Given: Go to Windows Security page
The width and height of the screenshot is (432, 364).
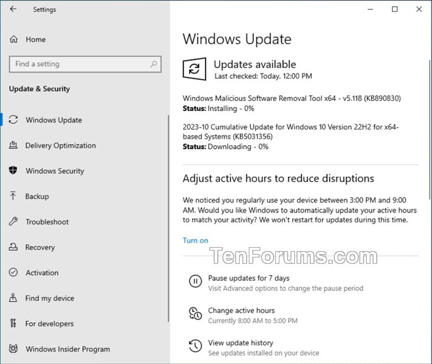Looking at the screenshot, I should pyautogui.click(x=84, y=171).
